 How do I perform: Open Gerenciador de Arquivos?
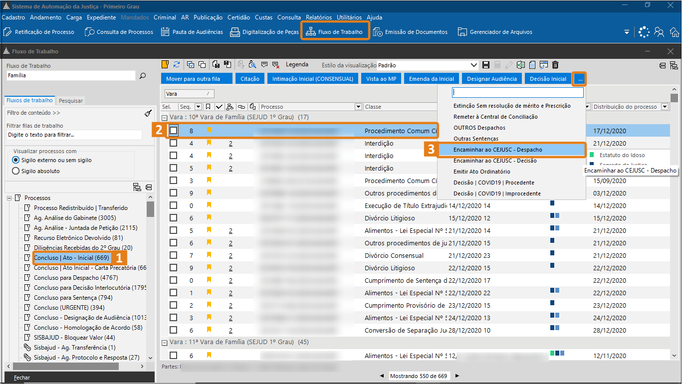point(495,32)
